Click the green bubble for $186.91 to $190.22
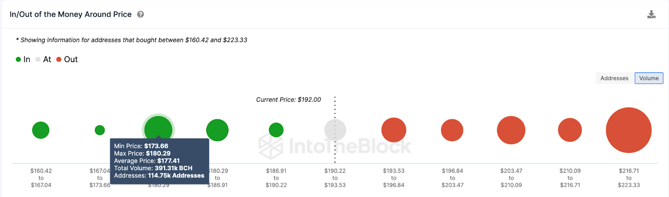Screen dimensions: 669x197 (276, 130)
